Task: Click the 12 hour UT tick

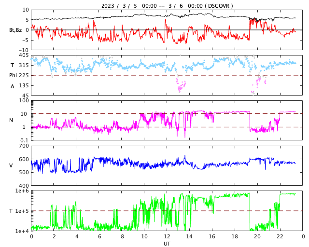Action: 167,236
